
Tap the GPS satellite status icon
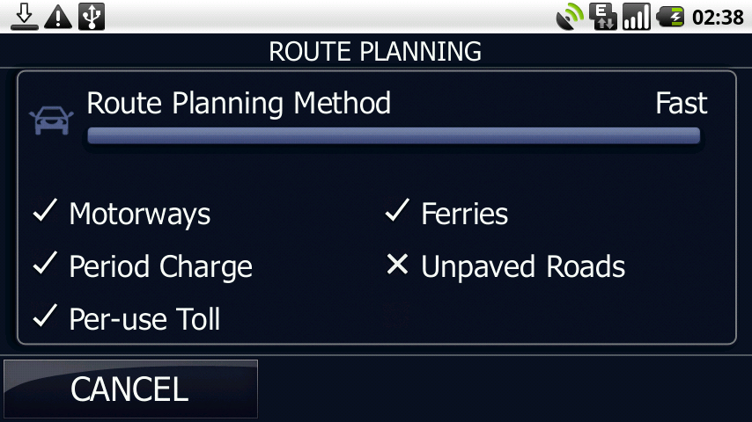coord(571,17)
